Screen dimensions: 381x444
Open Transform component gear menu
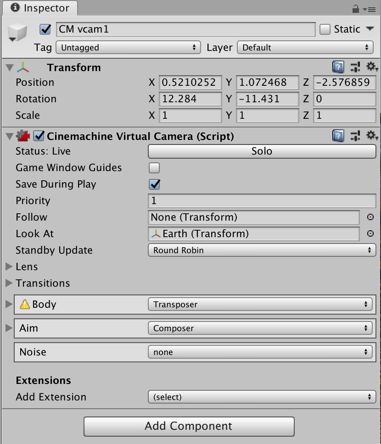[x=372, y=67]
